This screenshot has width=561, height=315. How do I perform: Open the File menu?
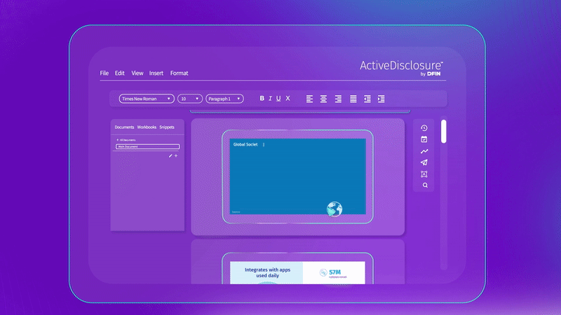click(104, 73)
